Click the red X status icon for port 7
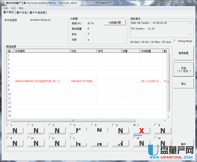197x162 pixels. (x=142, y=130)
